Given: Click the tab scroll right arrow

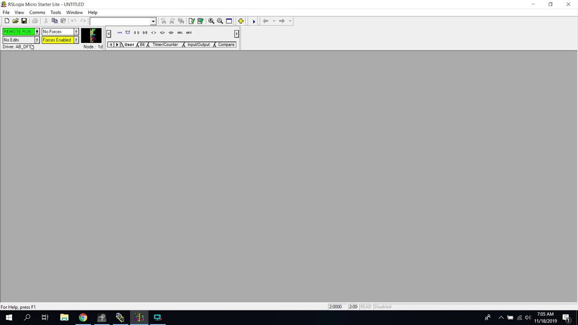Looking at the screenshot, I should [x=117, y=45].
